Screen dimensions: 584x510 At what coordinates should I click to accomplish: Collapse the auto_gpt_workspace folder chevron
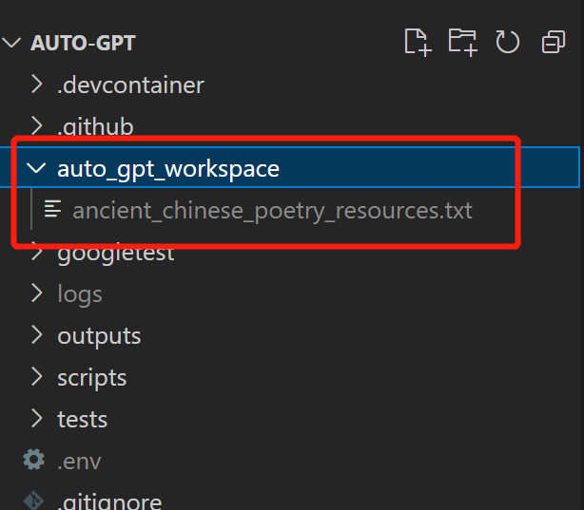tap(36, 169)
